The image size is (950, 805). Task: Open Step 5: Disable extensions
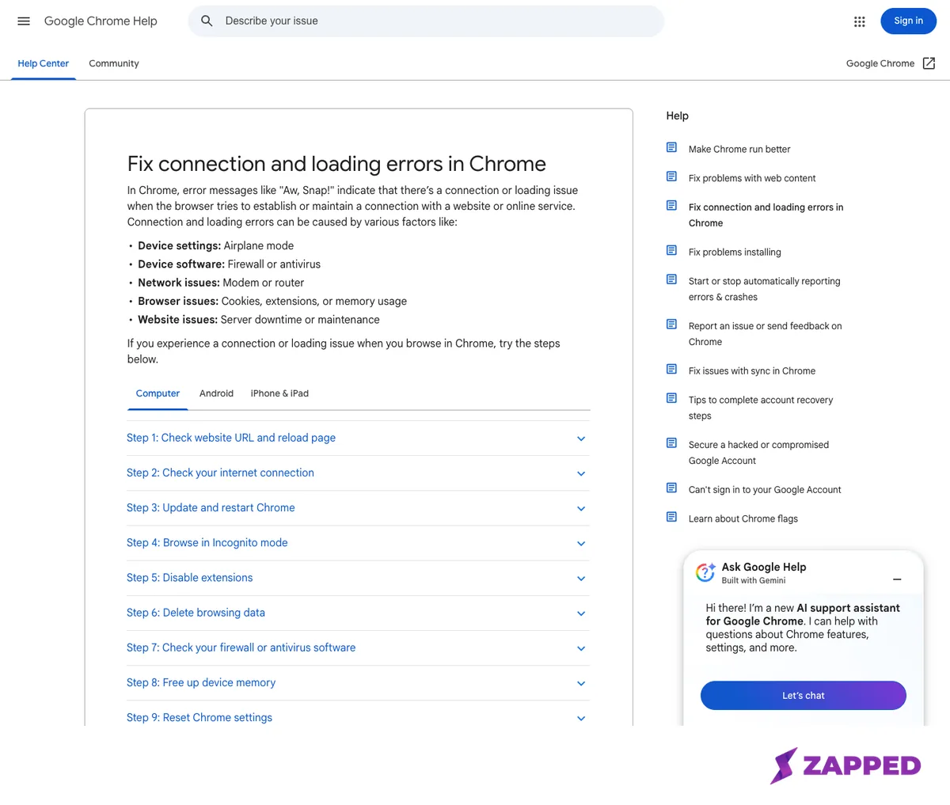click(x=190, y=578)
